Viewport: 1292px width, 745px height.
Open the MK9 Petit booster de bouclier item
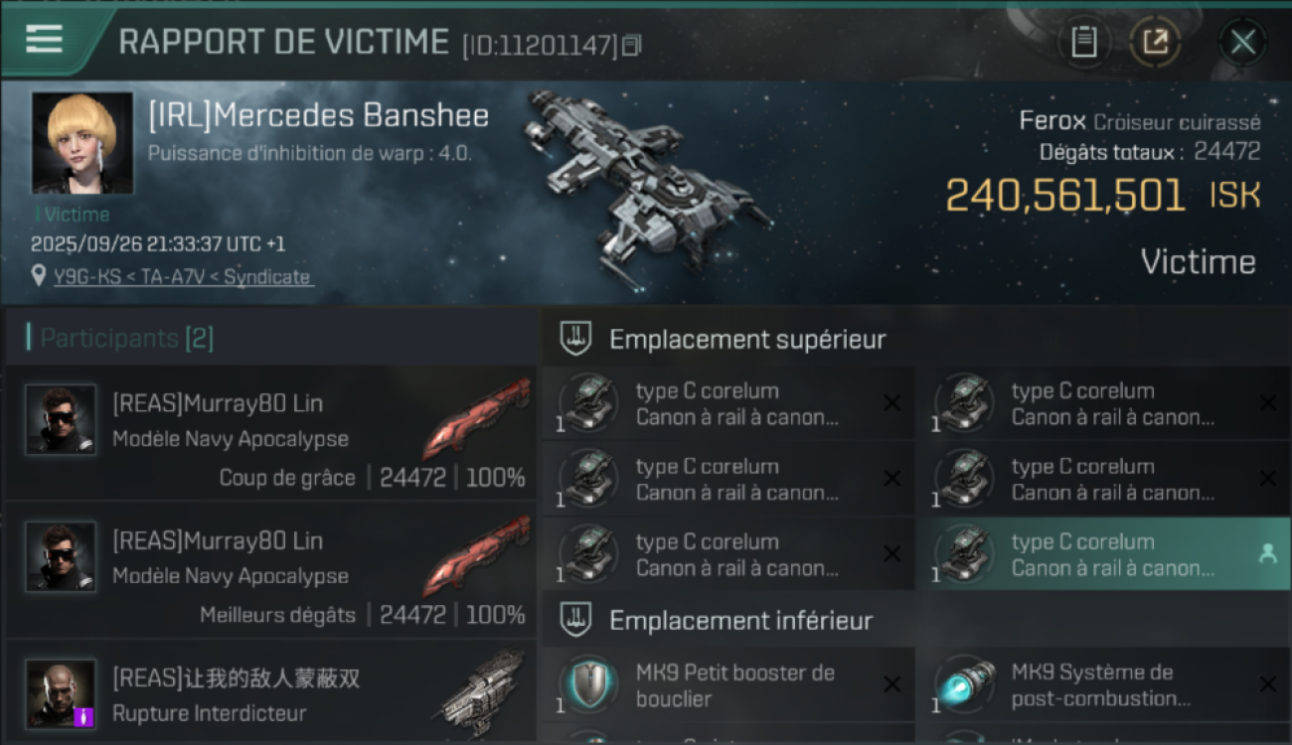[x=728, y=684]
